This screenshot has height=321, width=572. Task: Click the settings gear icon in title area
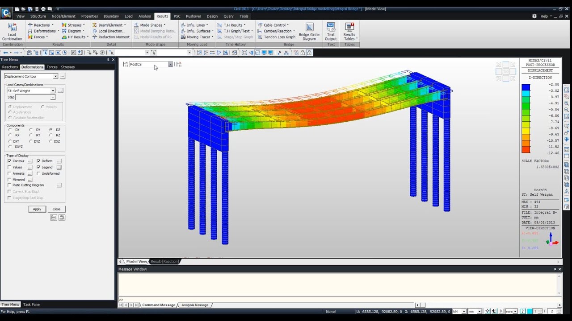[x=534, y=16]
